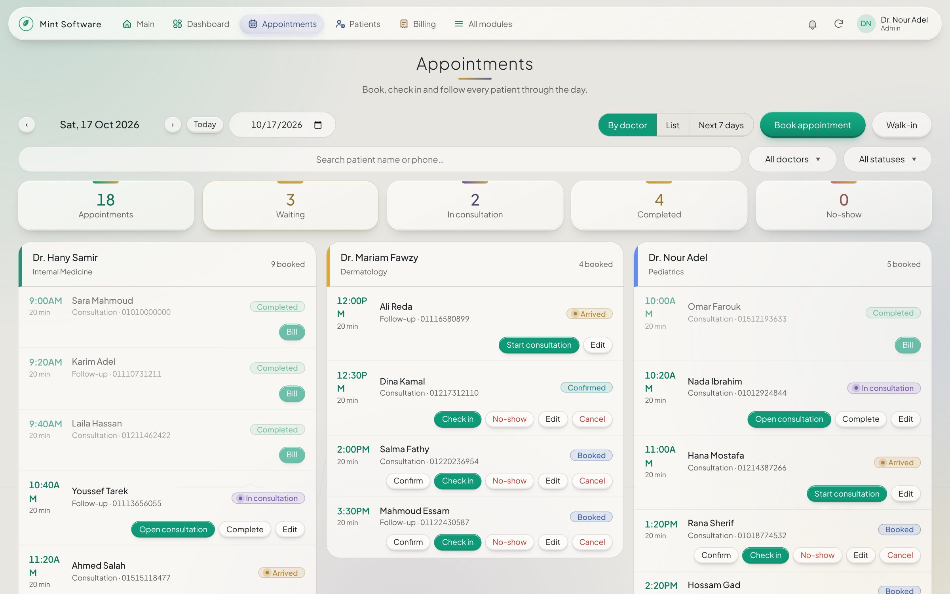
Task: Bill Sara Mahmoud's completed appointment
Action: tap(292, 332)
